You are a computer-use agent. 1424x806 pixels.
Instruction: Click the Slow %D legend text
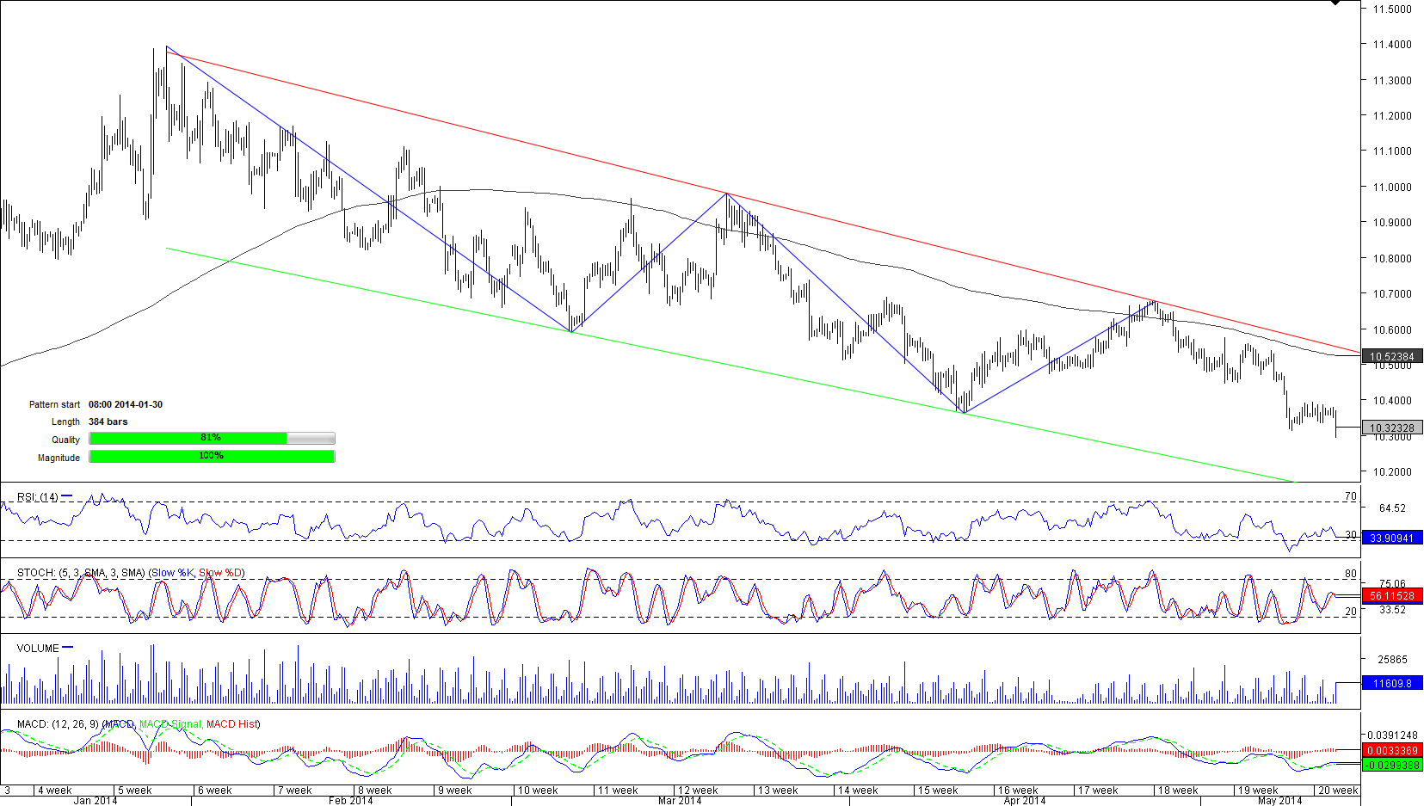(x=221, y=573)
